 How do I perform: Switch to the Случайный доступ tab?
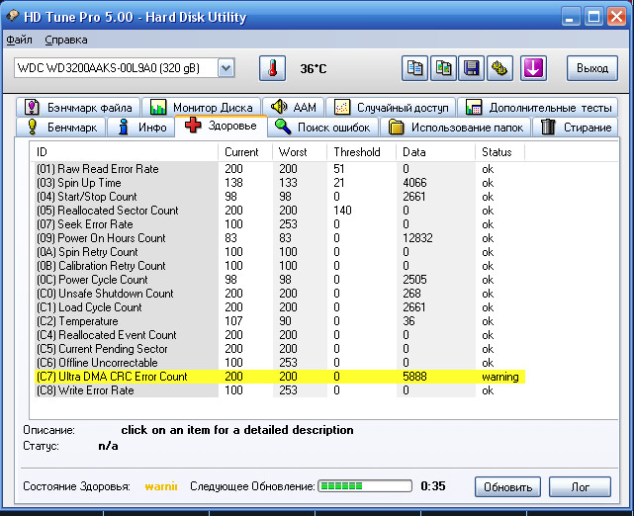click(x=391, y=108)
